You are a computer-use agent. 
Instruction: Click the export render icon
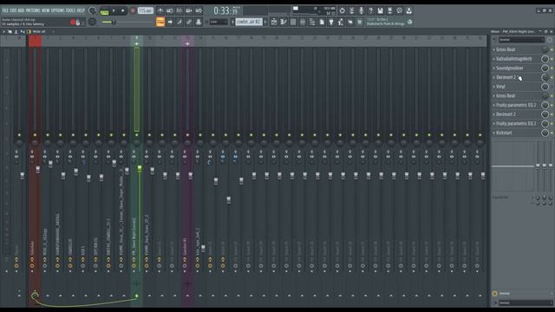tap(389, 11)
